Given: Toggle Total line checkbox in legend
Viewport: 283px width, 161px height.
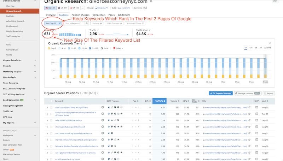Looking at the screenshot, I should [x=102, y=48].
